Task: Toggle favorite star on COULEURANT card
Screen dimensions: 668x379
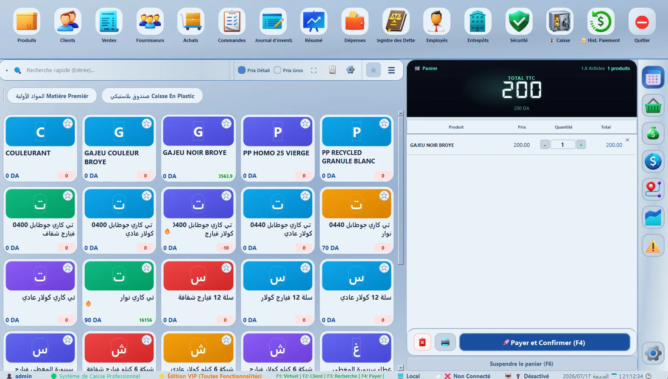Action: 67,124
